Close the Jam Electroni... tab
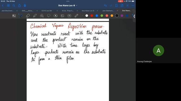The height and width of the screenshot is (101, 181). tap(17, 11)
